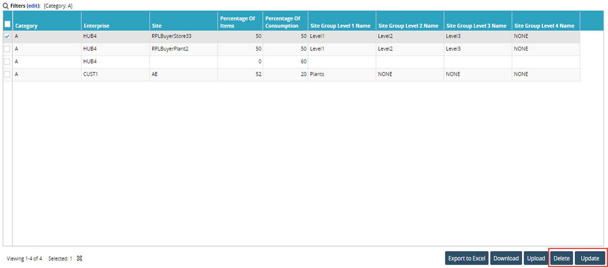
Task: Click the CUST1 enterprise cell
Action: click(115, 74)
